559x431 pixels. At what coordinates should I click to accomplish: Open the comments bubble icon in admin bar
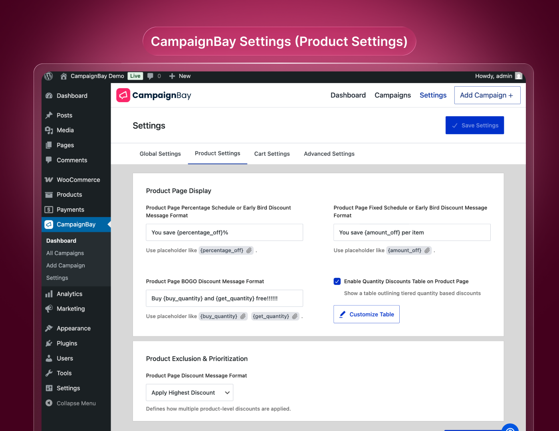(x=150, y=76)
